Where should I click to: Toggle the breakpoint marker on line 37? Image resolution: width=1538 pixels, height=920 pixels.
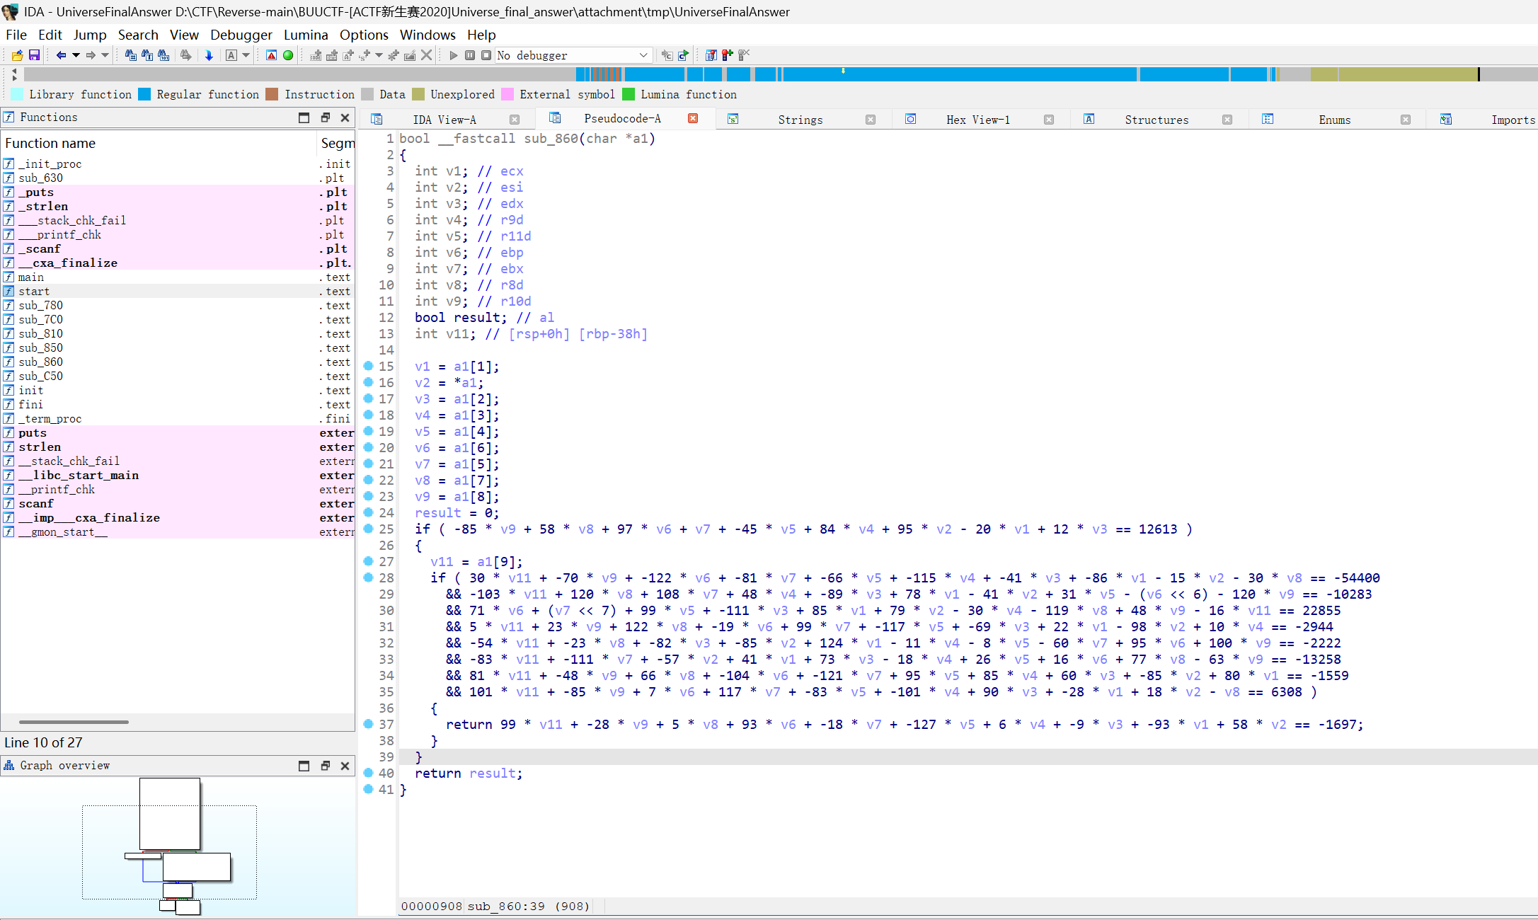pos(368,724)
